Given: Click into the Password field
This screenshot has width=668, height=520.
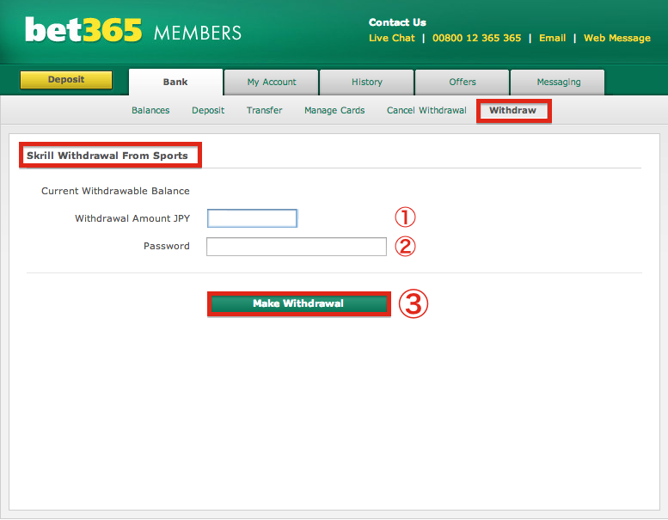Looking at the screenshot, I should click(297, 247).
